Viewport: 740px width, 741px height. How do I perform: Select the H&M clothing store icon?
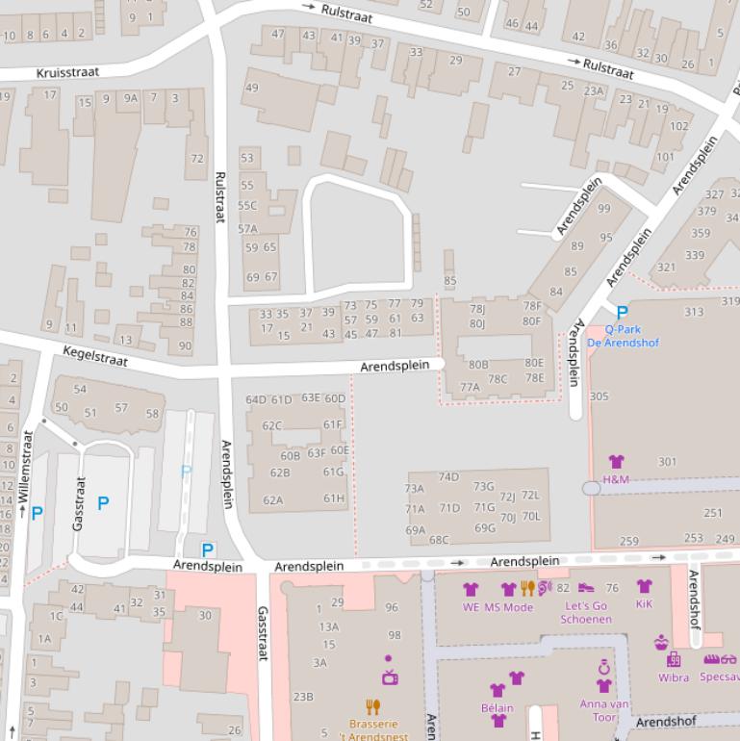[616, 463]
